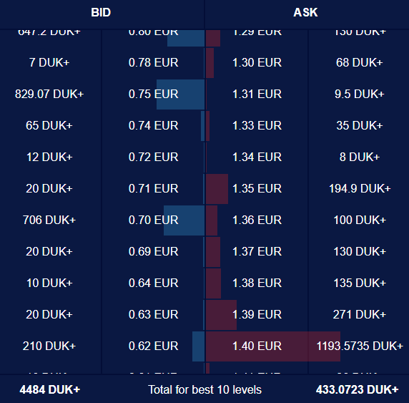Click the 706 DUK+ bid volume
This screenshot has height=403, width=409.
click(x=49, y=220)
